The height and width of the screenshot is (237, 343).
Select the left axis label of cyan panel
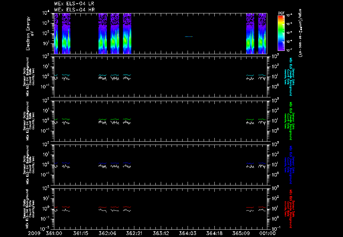click(29, 77)
